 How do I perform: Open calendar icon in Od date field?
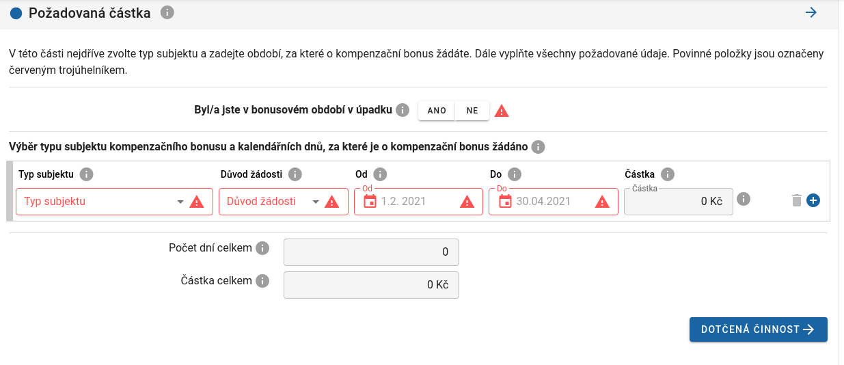click(370, 202)
